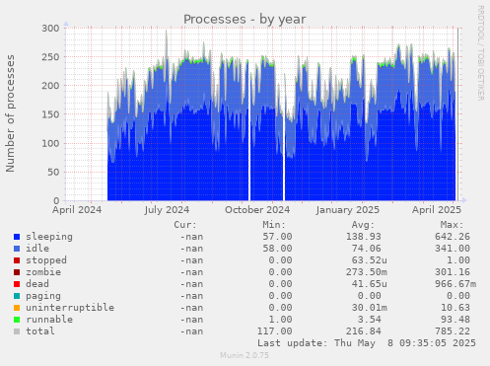490x366 pixels.
Task: Click total average value 216.84
Action: (x=364, y=331)
